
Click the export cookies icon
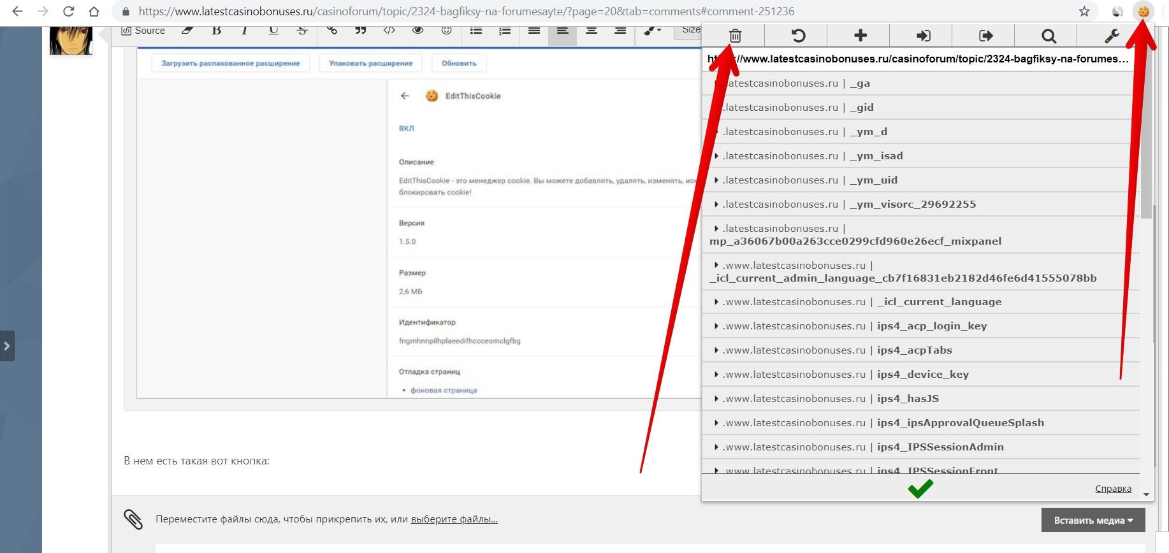(985, 36)
